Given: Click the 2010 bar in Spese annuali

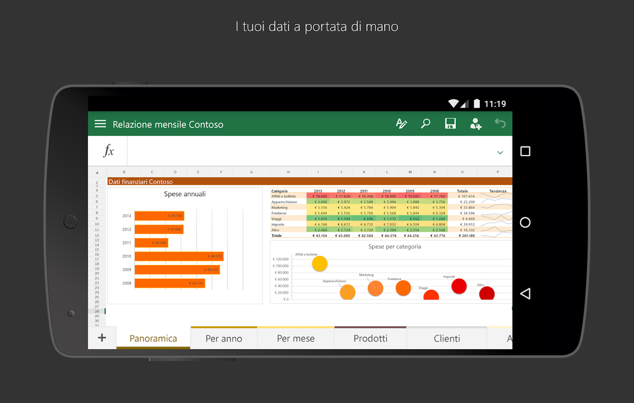Looking at the screenshot, I should tap(179, 256).
